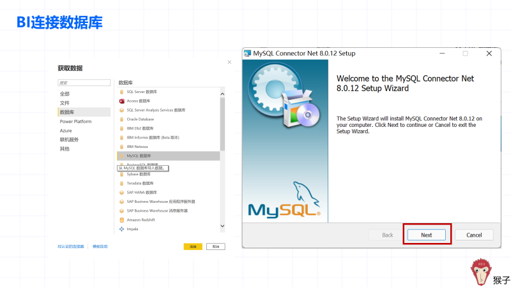The height and width of the screenshot is (287, 511).
Task: Click the IBM Netezza icon
Action: [121, 147]
